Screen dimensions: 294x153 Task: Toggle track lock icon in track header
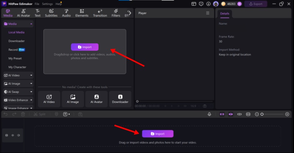coord(7,135)
